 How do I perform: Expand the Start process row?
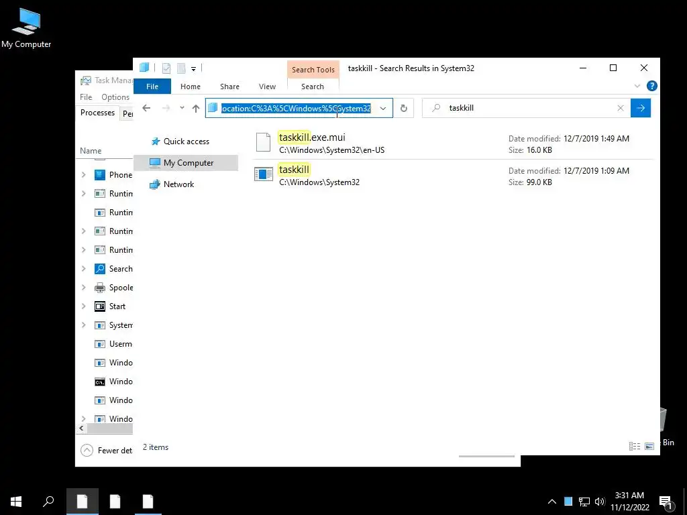(x=84, y=306)
